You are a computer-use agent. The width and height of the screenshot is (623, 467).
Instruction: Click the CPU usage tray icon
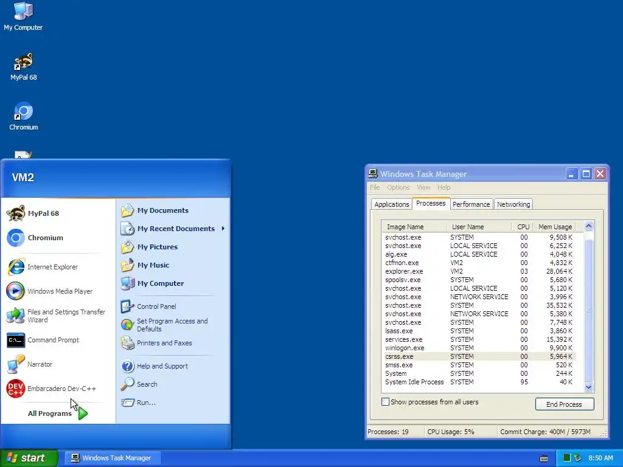(567, 458)
